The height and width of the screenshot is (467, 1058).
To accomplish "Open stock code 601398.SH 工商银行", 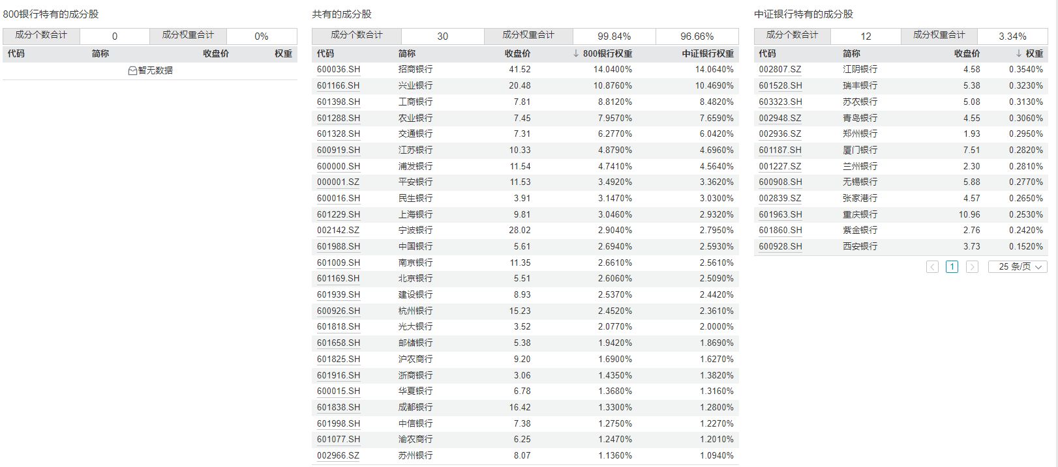I will (338, 102).
